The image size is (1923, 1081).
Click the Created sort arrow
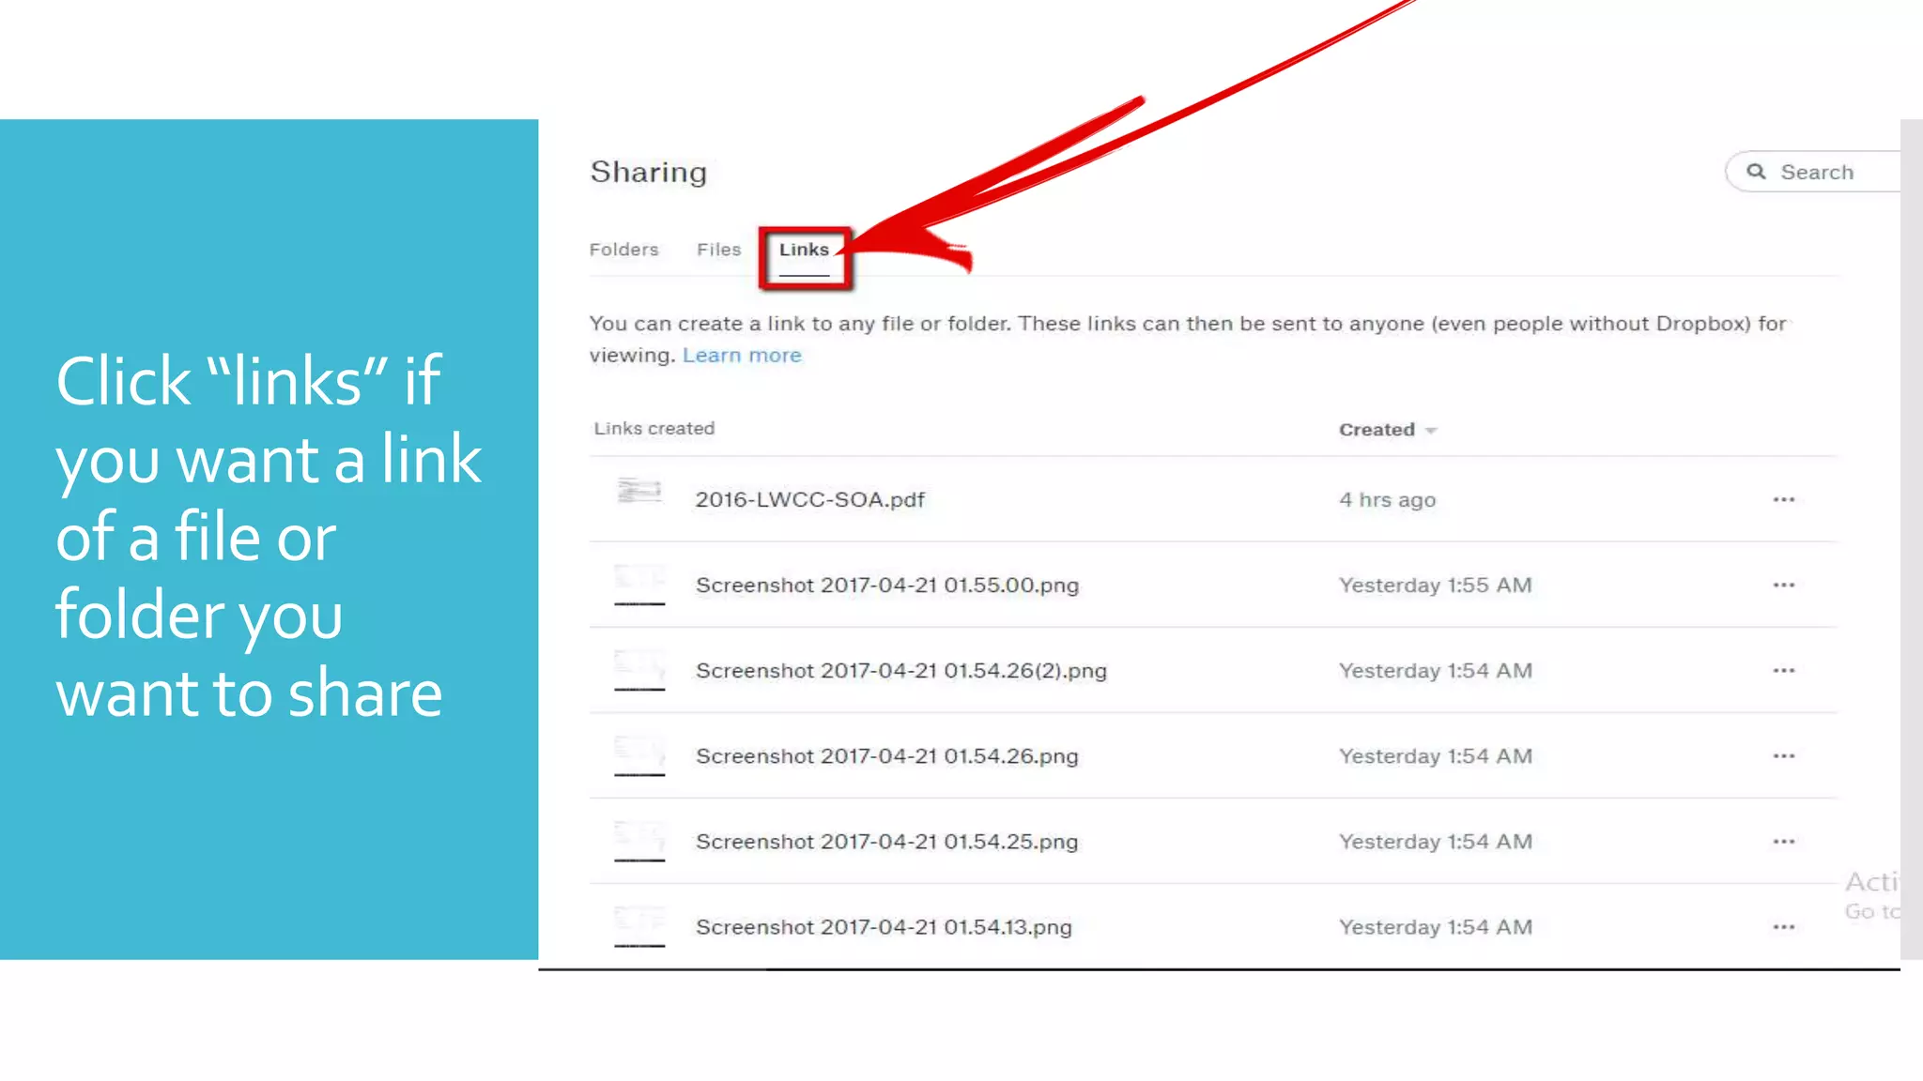click(x=1431, y=431)
